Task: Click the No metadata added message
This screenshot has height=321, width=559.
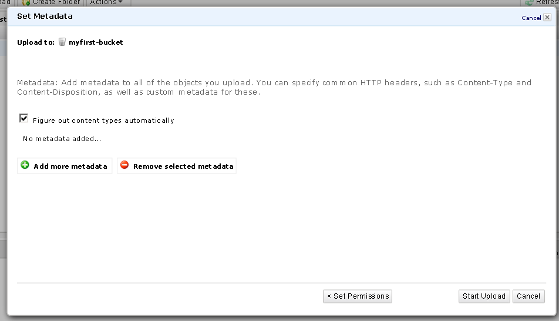Action: tap(62, 139)
